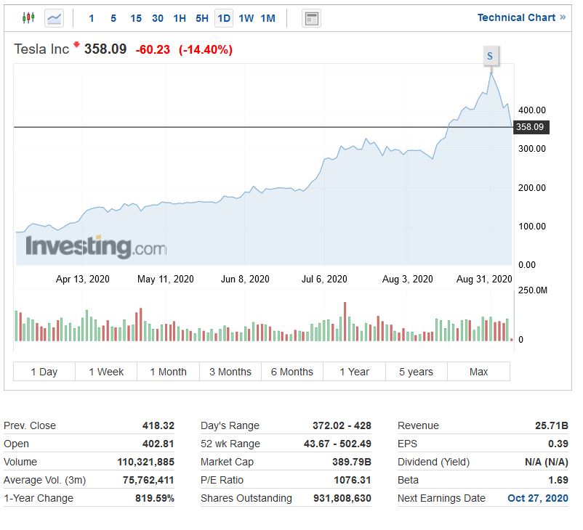Select the area line chart icon
583x530 pixels.
click(x=55, y=18)
